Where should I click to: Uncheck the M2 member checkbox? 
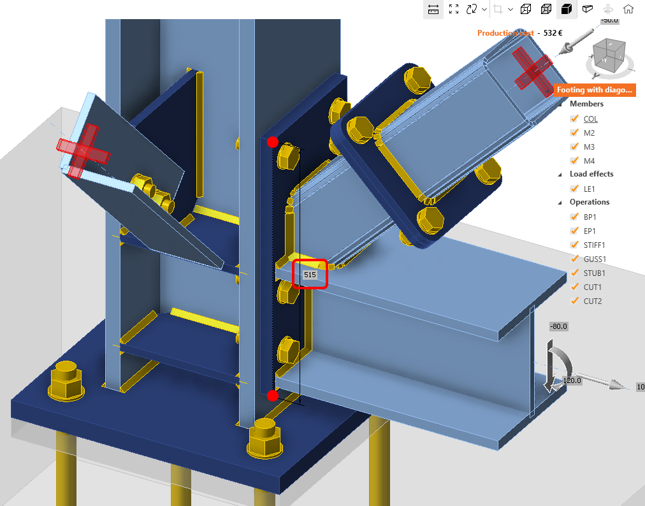click(574, 133)
